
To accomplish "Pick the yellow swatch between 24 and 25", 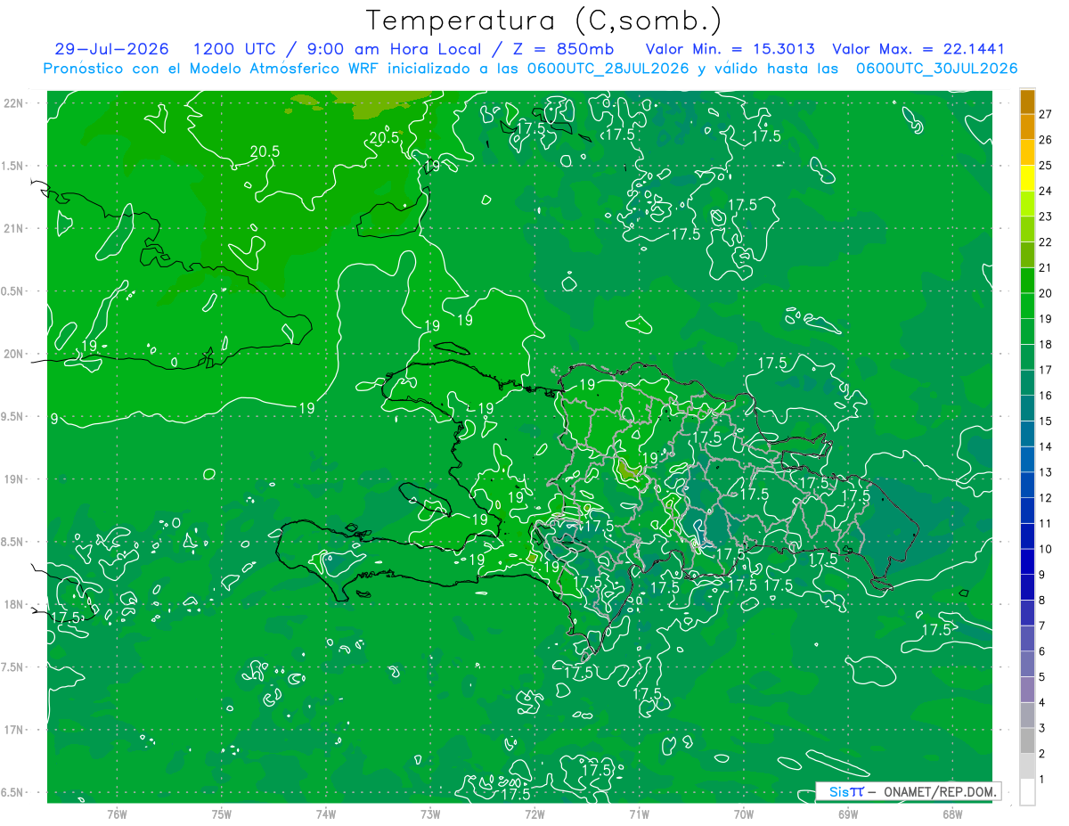I will (x=1027, y=179).
